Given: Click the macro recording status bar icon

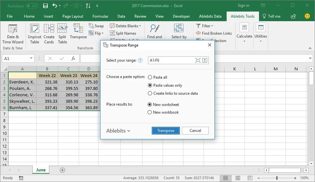Looking at the screenshot, I should pos(21,178).
